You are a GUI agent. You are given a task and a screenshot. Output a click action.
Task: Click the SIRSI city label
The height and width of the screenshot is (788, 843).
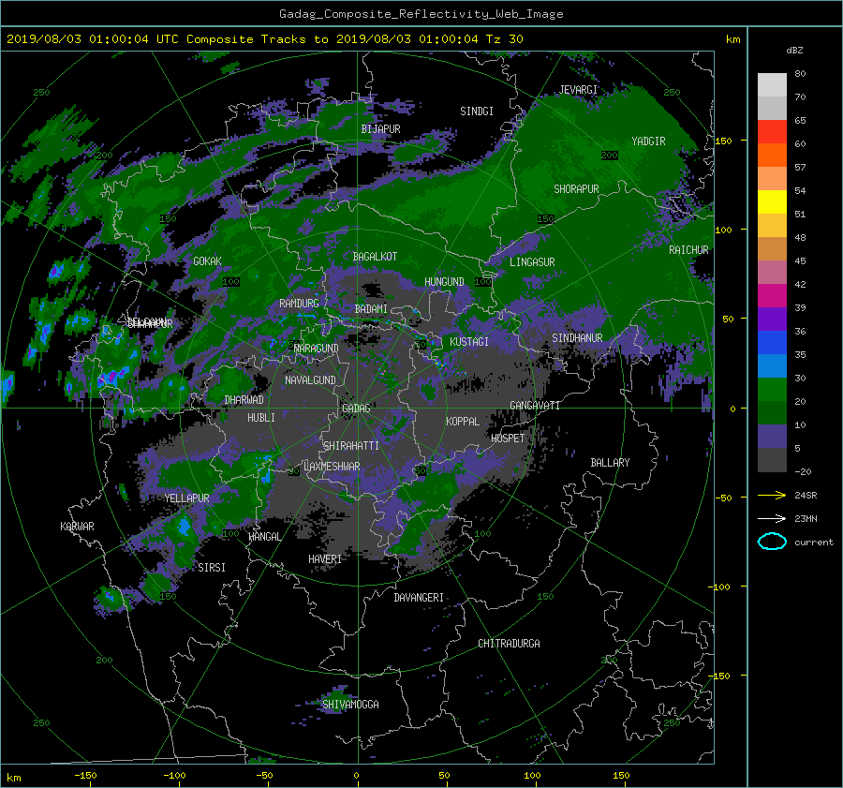coord(212,568)
